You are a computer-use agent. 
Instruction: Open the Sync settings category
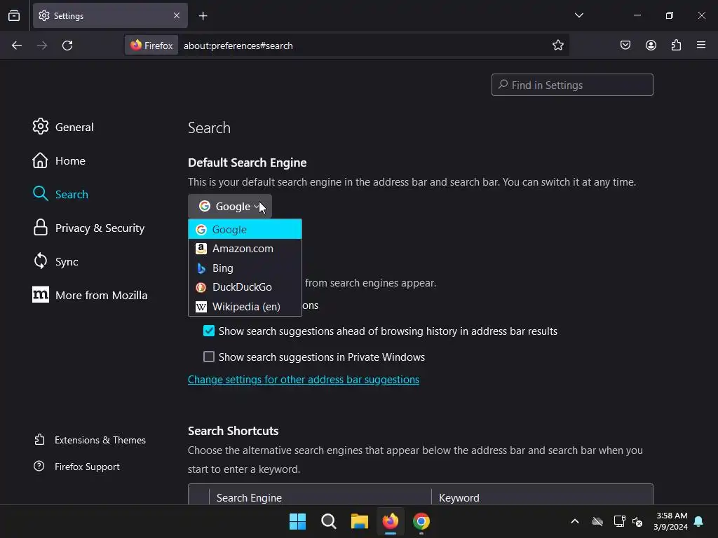pyautogui.click(x=55, y=262)
